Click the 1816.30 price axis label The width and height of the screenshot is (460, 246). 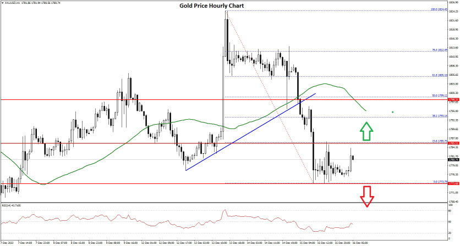[x=453, y=38]
